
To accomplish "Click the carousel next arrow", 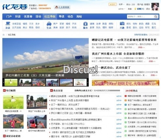I will click(x=88, y=82).
